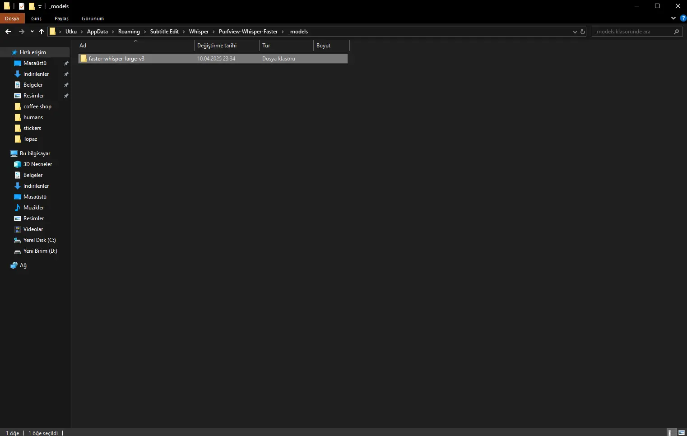Image resolution: width=687 pixels, height=436 pixels.
Task: Open Müzikler in the sidebar
Action: coord(33,208)
